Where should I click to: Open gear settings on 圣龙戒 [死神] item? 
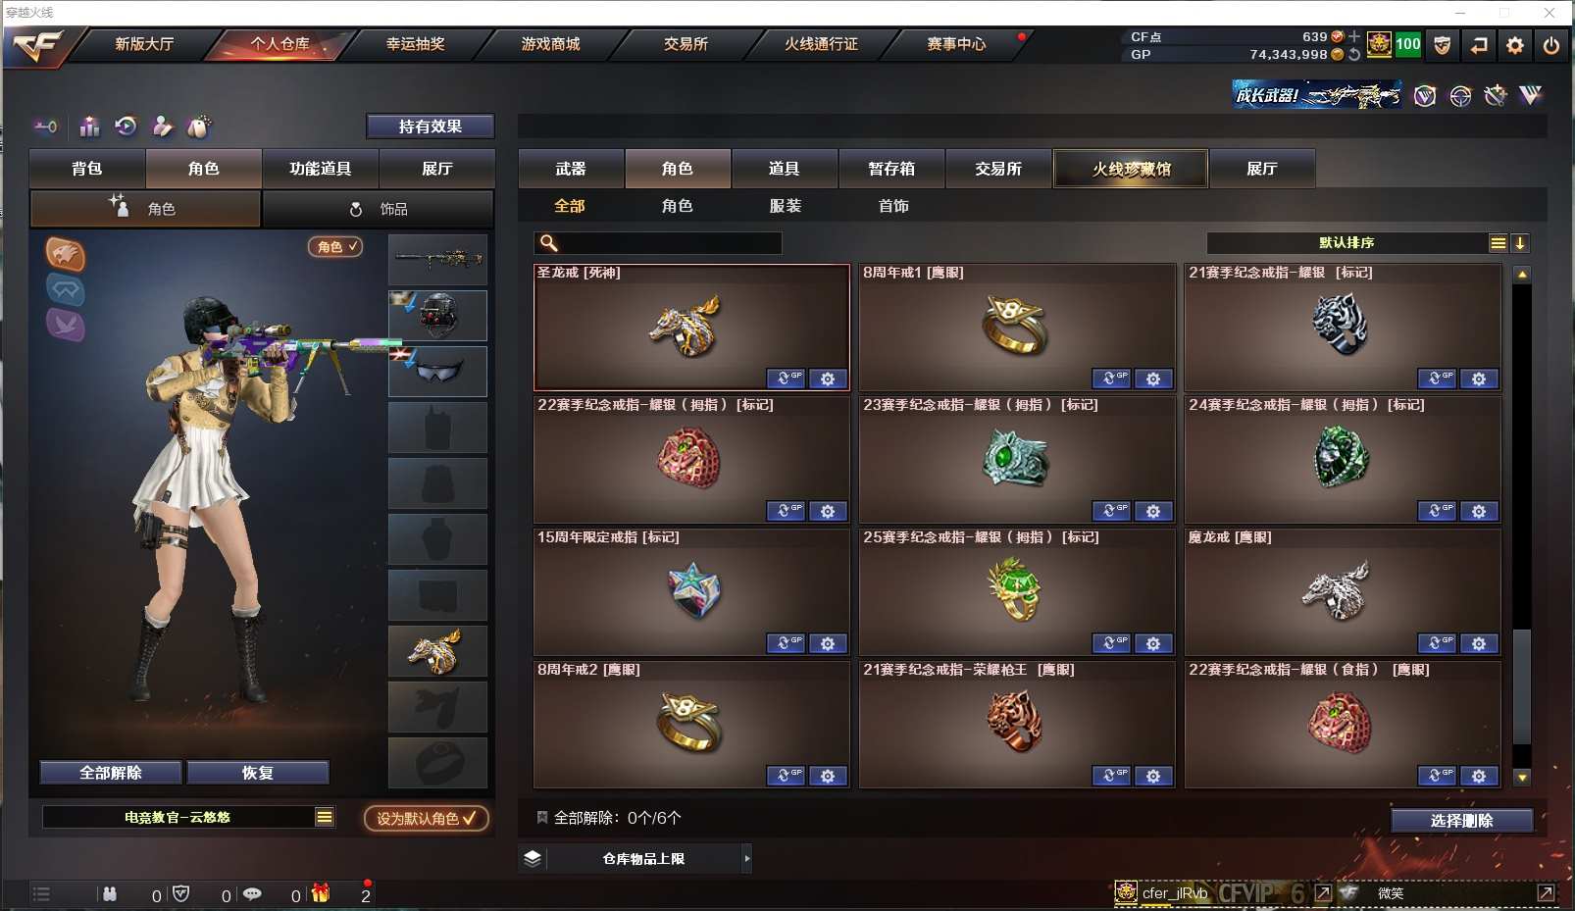coord(828,379)
